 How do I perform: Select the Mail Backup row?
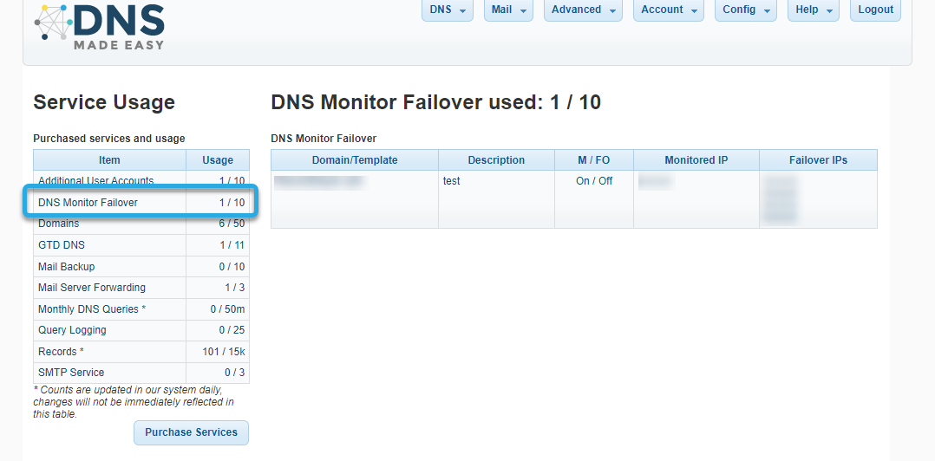[141, 267]
